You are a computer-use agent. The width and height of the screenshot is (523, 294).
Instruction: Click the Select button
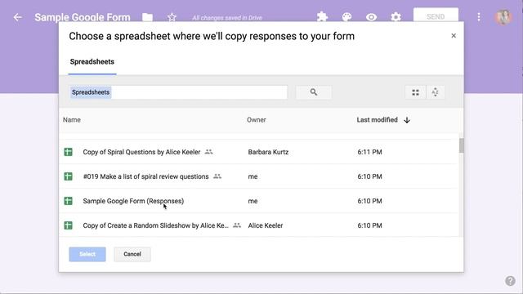(x=87, y=254)
